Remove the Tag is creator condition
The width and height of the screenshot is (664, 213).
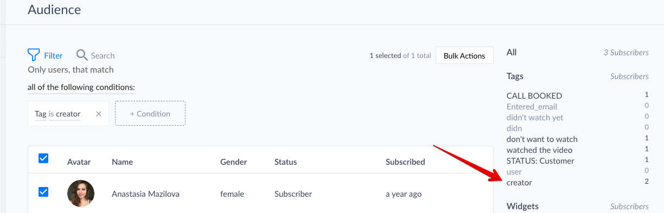pyautogui.click(x=99, y=114)
